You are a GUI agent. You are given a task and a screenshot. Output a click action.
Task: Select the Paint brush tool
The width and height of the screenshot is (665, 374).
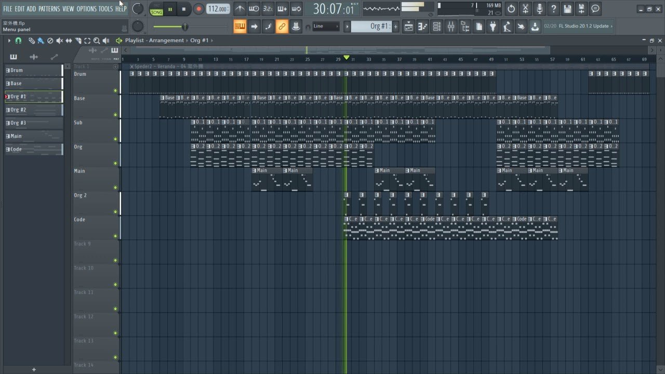(x=41, y=41)
